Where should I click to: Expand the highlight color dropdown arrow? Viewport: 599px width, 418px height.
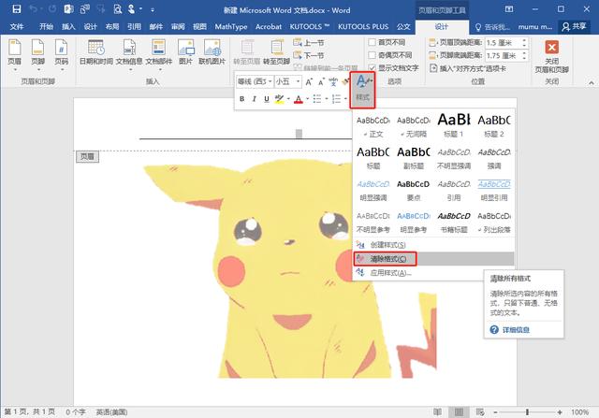[x=288, y=99]
